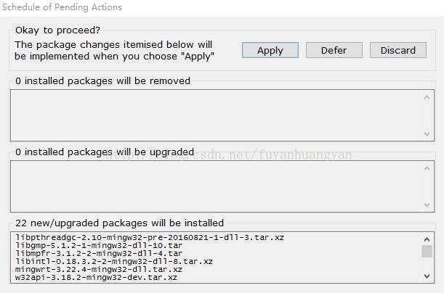
Task: Select libintl-0.18.3.2-2 package entry
Action: coord(114,261)
